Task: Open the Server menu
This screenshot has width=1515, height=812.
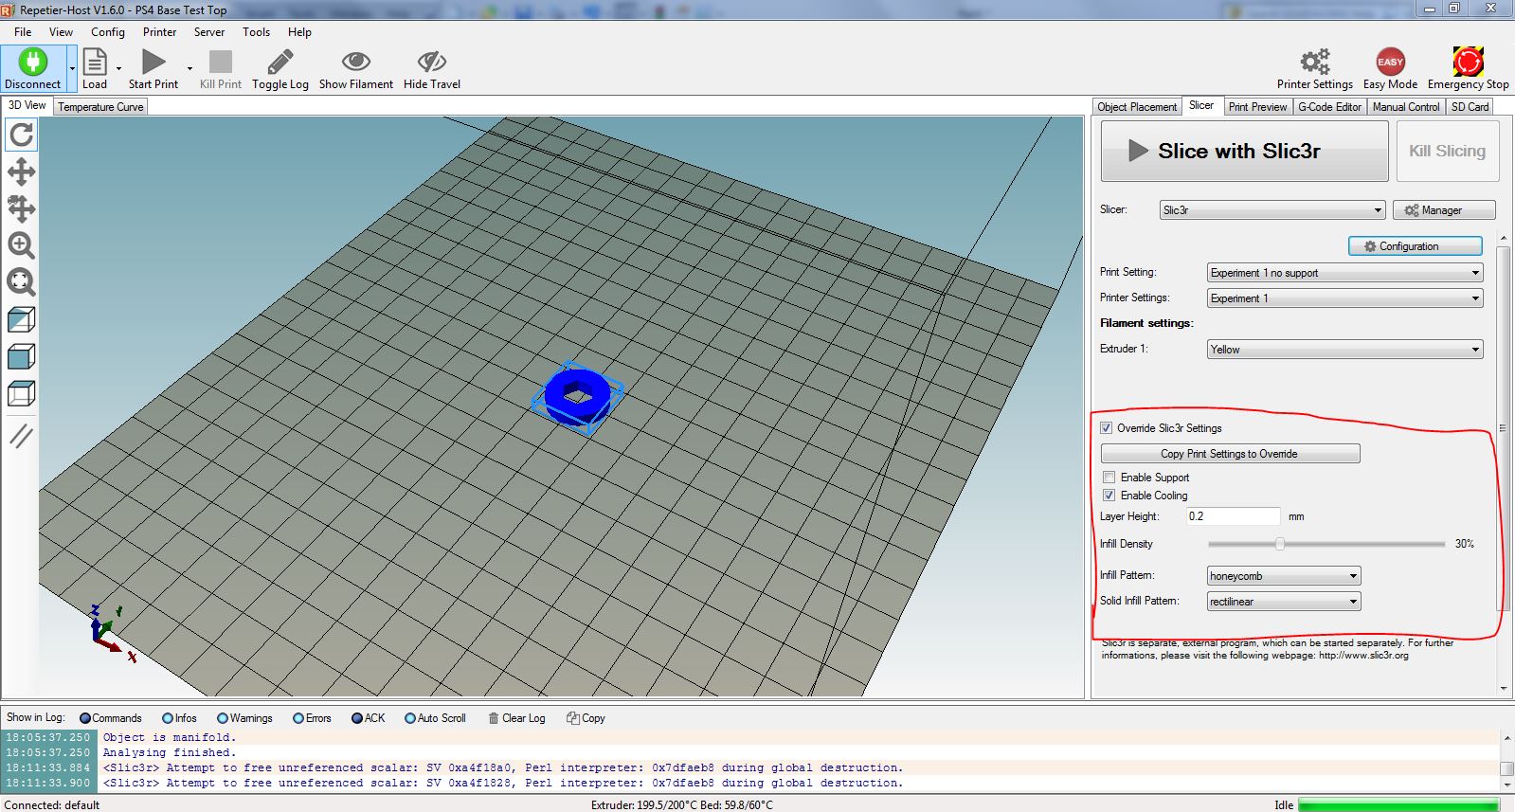Action: point(209,32)
